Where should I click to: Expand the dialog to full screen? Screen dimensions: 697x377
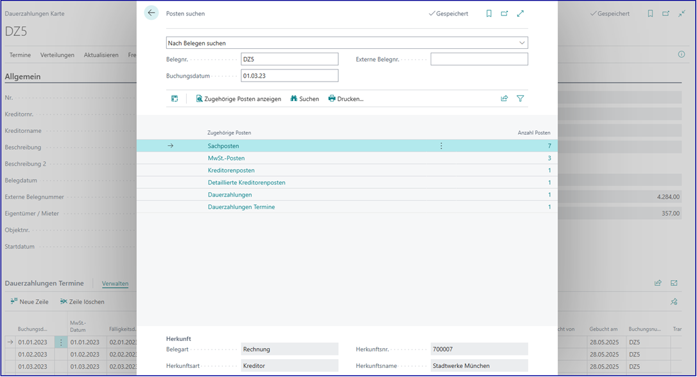coord(521,13)
